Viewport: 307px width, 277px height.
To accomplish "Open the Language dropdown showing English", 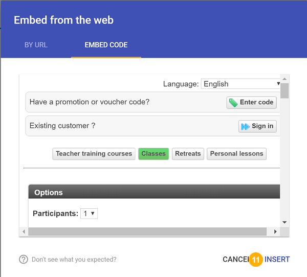I will [240, 84].
